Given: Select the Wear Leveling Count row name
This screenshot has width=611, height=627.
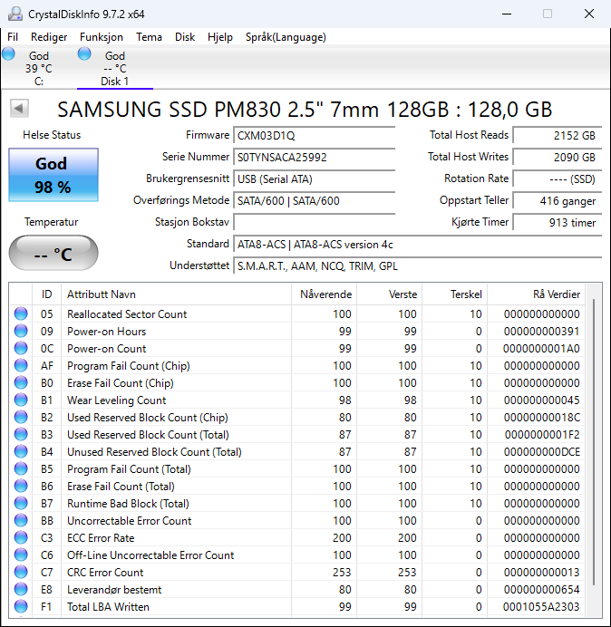Looking at the screenshot, I should point(116,400).
